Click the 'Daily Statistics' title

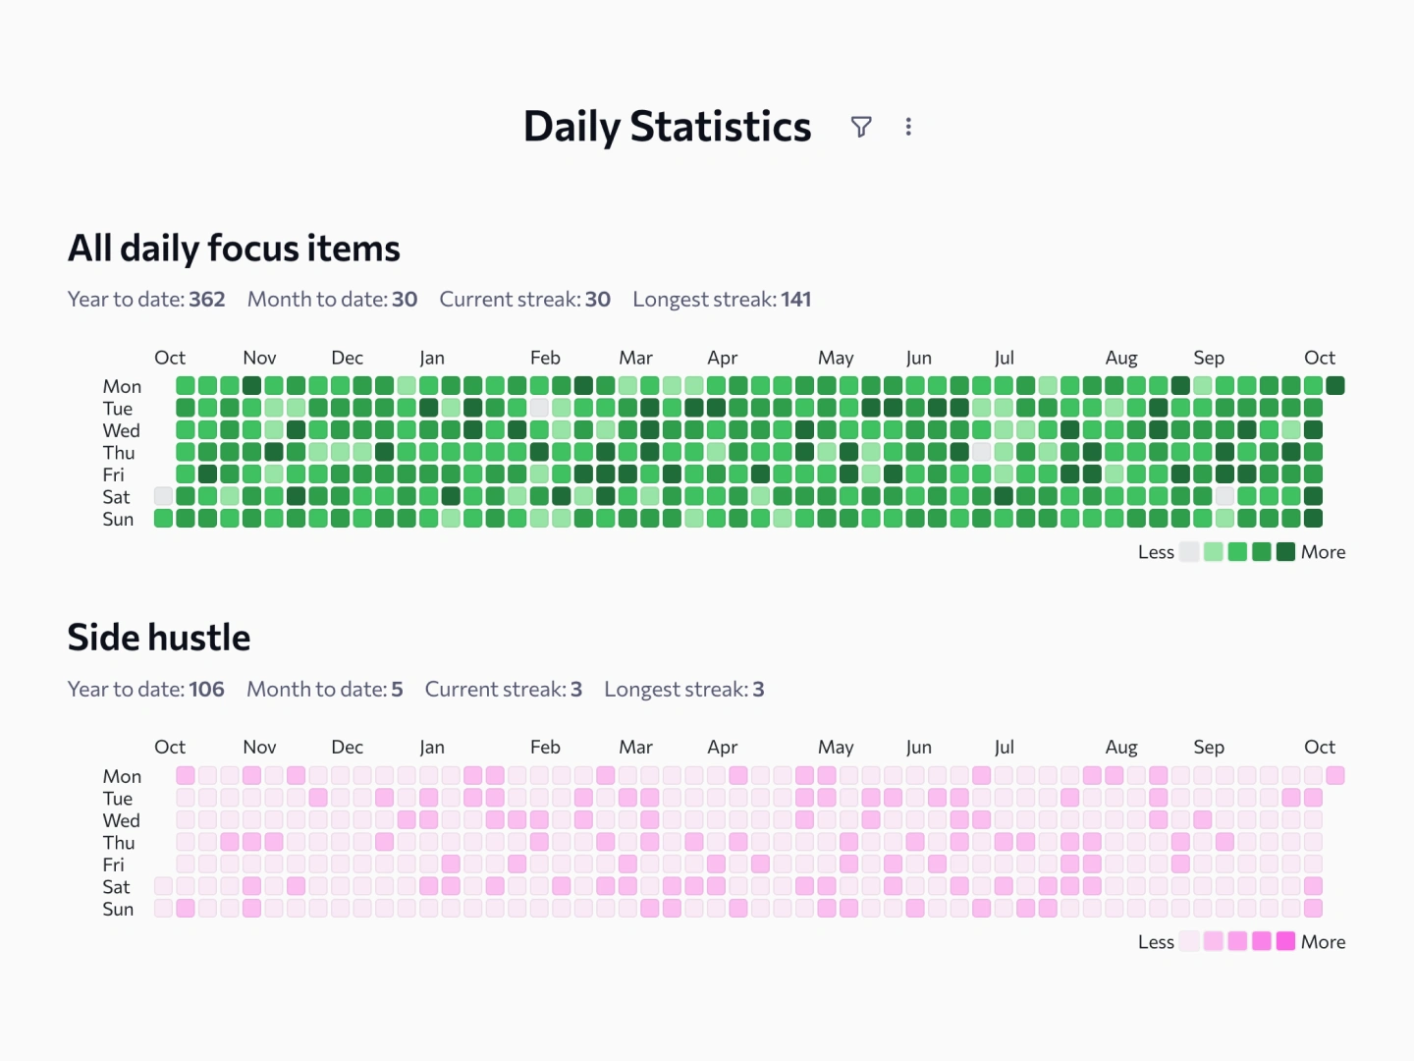coord(668,127)
